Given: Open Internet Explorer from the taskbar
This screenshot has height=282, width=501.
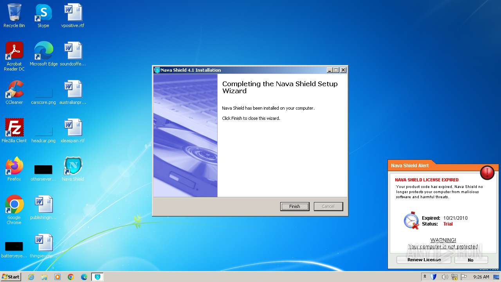Looking at the screenshot, I should pos(31,277).
